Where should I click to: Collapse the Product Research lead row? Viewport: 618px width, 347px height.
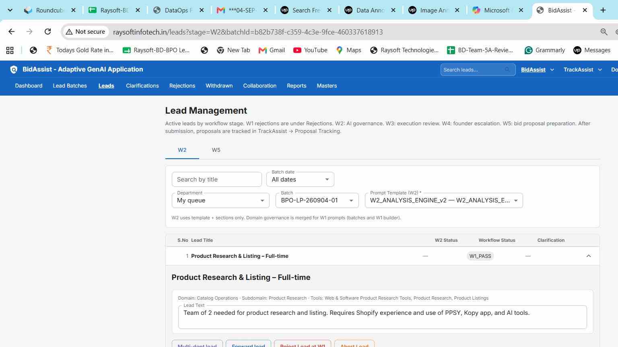588,256
